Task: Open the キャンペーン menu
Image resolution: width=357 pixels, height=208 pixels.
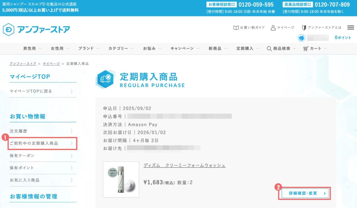Action: tap(182, 48)
